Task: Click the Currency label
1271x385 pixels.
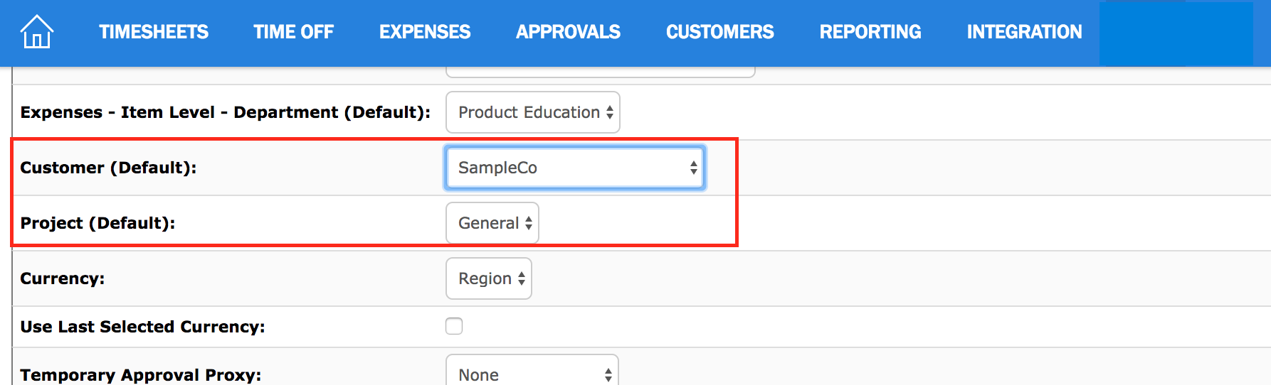Action: click(x=63, y=278)
